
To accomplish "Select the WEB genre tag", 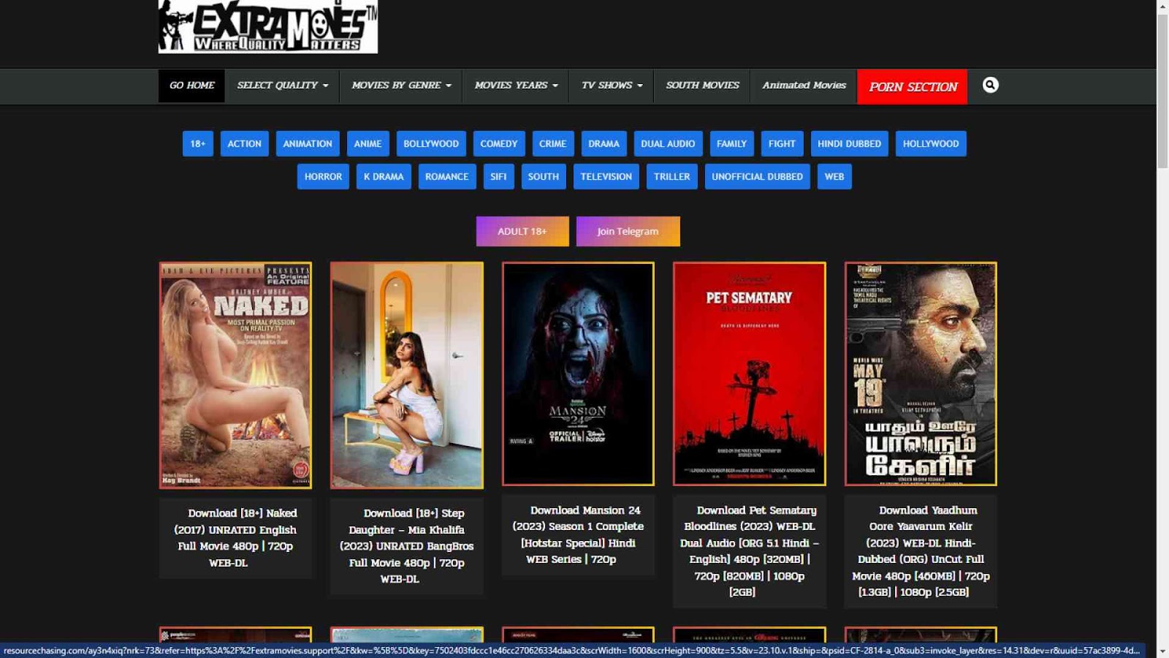I will point(834,177).
